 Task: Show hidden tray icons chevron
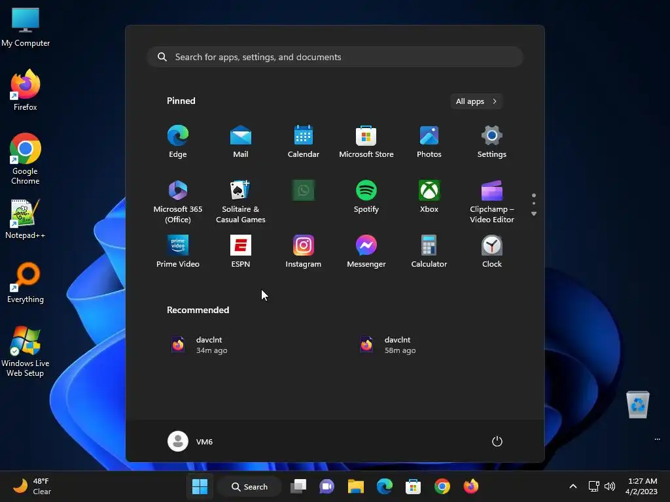(573, 486)
